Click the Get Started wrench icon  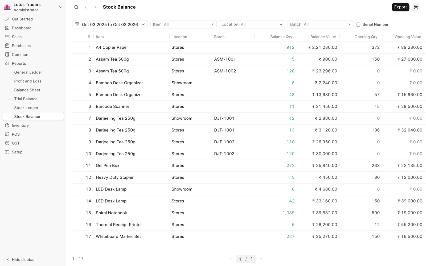(x=7, y=19)
